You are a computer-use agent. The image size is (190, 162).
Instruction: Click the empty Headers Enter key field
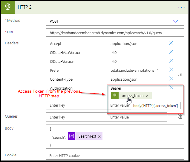(x=76, y=105)
